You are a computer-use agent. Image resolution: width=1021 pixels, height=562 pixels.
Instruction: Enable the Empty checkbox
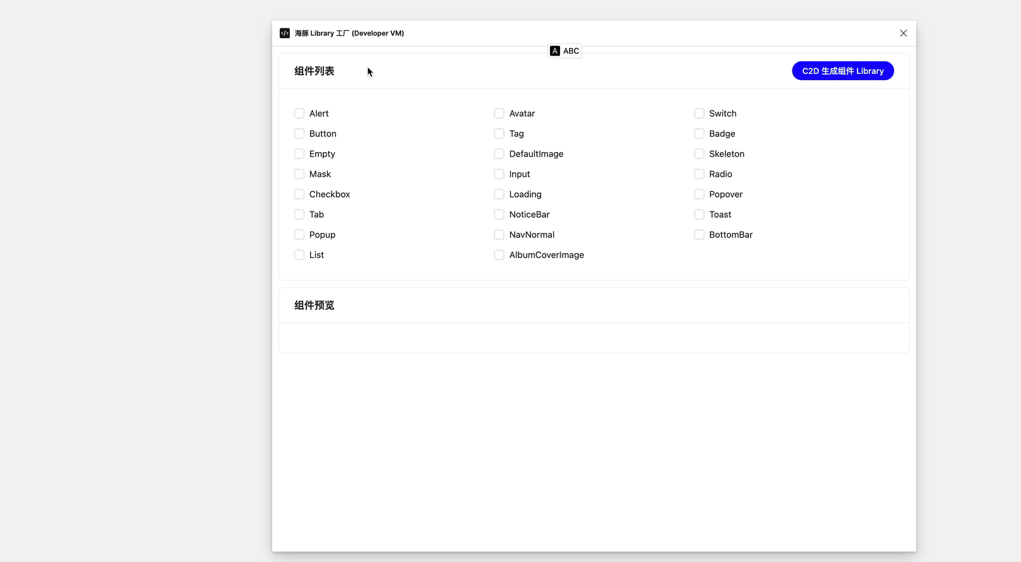pos(299,154)
